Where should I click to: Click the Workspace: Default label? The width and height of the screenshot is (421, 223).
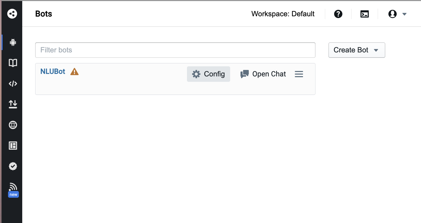click(283, 14)
